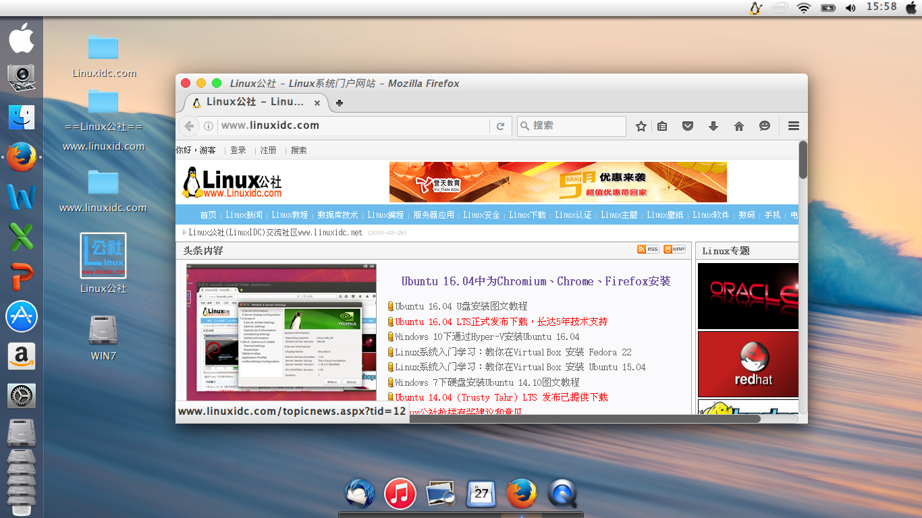The image size is (922, 518).
Task: Open the Ubuntu 16.04中为Chromium headline
Action: (x=536, y=281)
